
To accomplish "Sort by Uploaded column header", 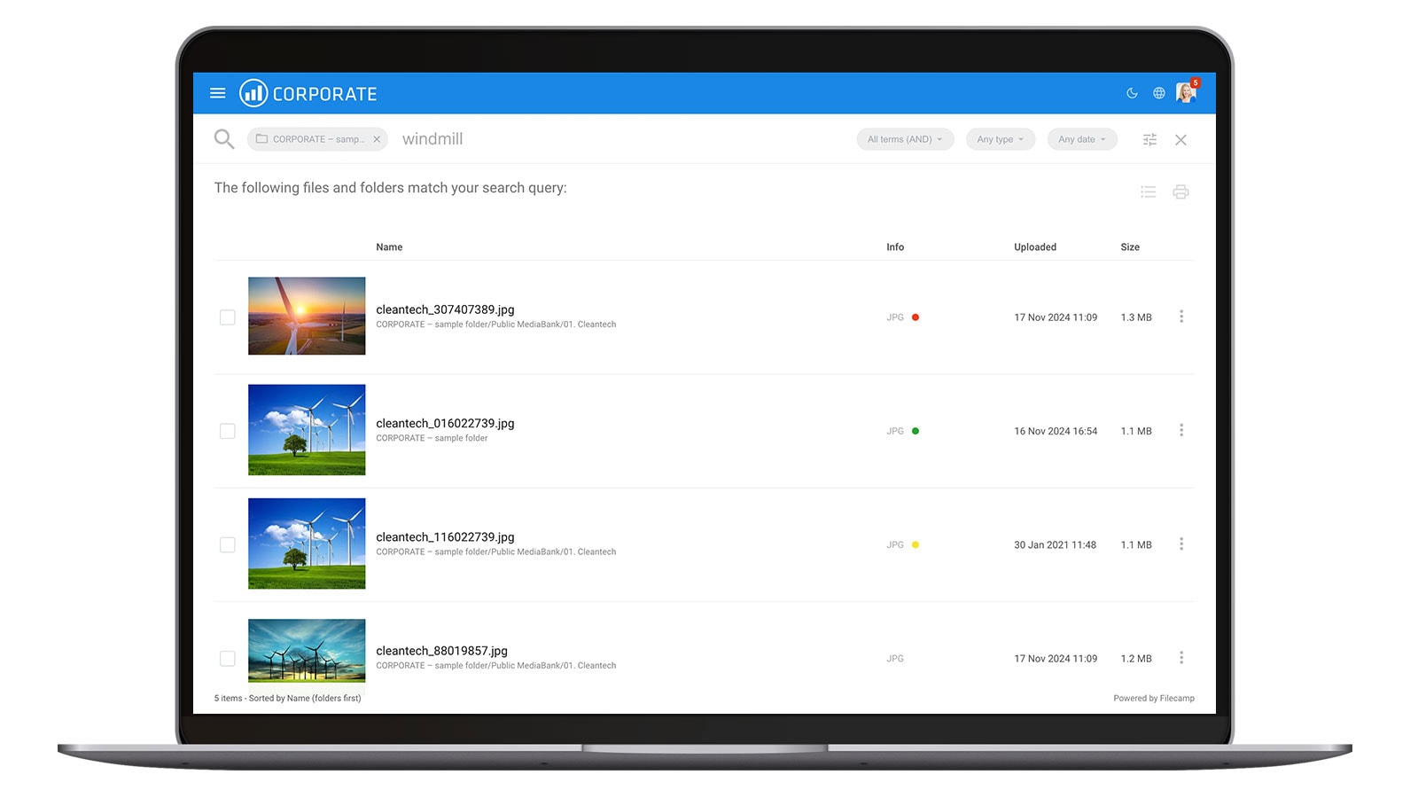I will point(1035,247).
